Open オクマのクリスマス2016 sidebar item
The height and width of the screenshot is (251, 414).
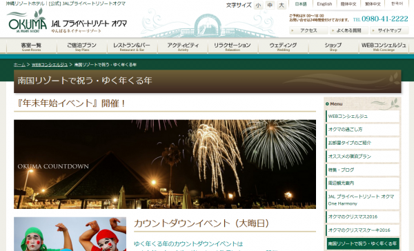(x=362, y=217)
